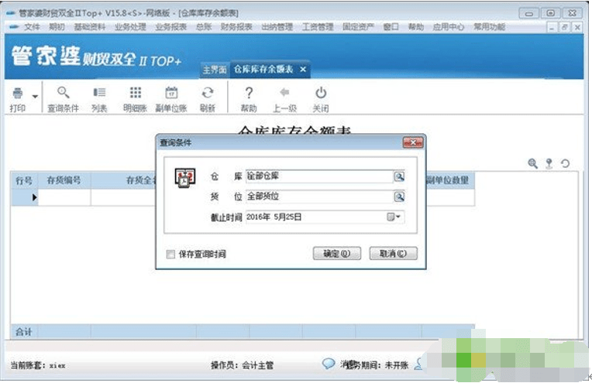
Task: Click the message bubble status icon
Action: tap(328, 364)
